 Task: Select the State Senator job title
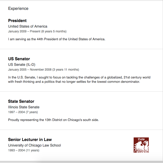pyautogui.click(x=21, y=101)
